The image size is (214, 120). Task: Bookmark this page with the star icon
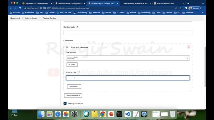click(181, 8)
